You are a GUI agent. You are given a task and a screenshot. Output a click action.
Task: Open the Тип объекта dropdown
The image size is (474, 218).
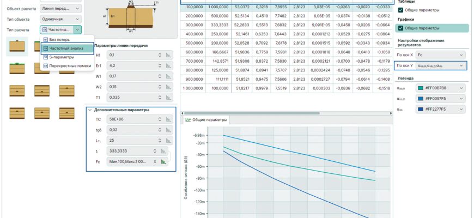(x=62, y=20)
